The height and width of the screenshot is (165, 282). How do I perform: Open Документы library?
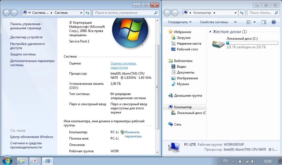point(183,72)
